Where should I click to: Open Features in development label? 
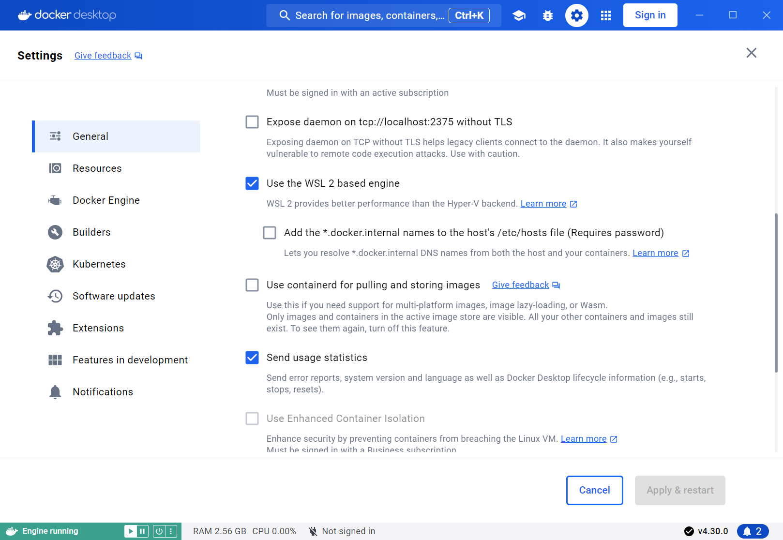130,360
